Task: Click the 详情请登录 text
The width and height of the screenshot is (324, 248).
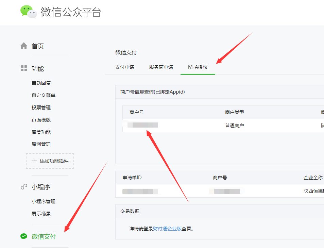Action: 141,229
